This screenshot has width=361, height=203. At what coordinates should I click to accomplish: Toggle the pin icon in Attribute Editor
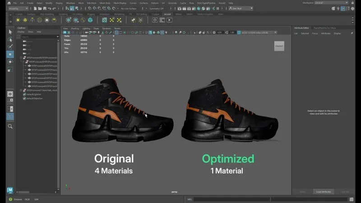click(x=352, y=33)
